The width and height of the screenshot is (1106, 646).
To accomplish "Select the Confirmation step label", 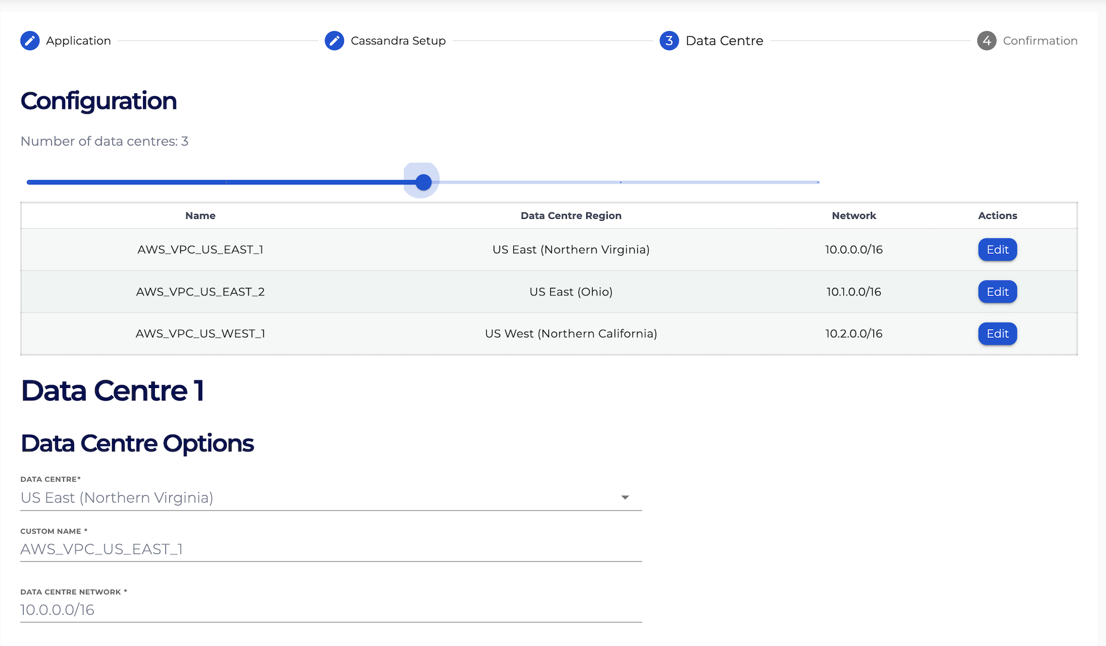I will coord(1040,41).
